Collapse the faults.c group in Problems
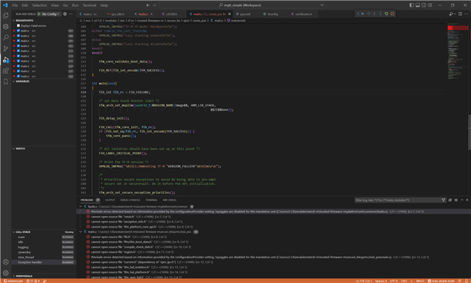Screen dimensions: 471x283 tap(80, 206)
